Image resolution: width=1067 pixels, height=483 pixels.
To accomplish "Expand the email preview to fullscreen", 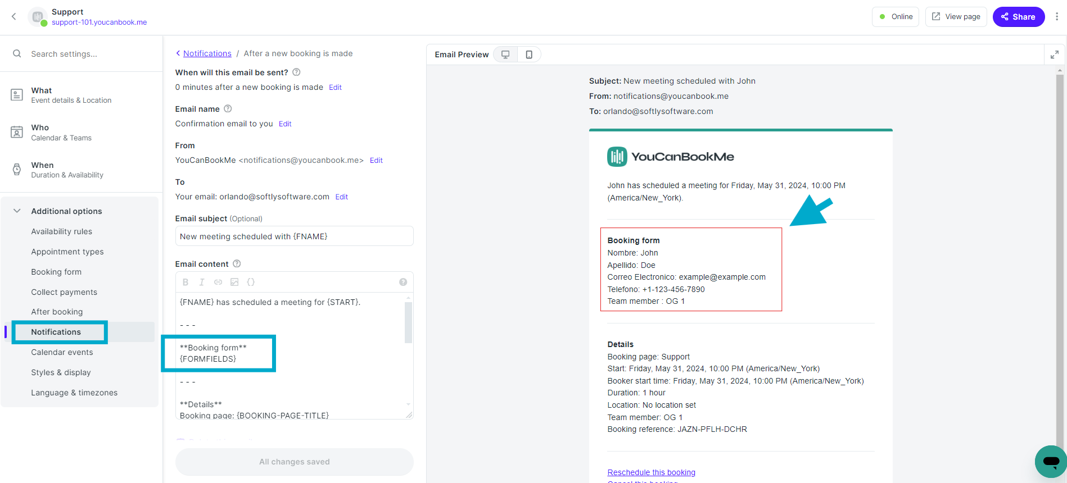I will pos(1055,54).
